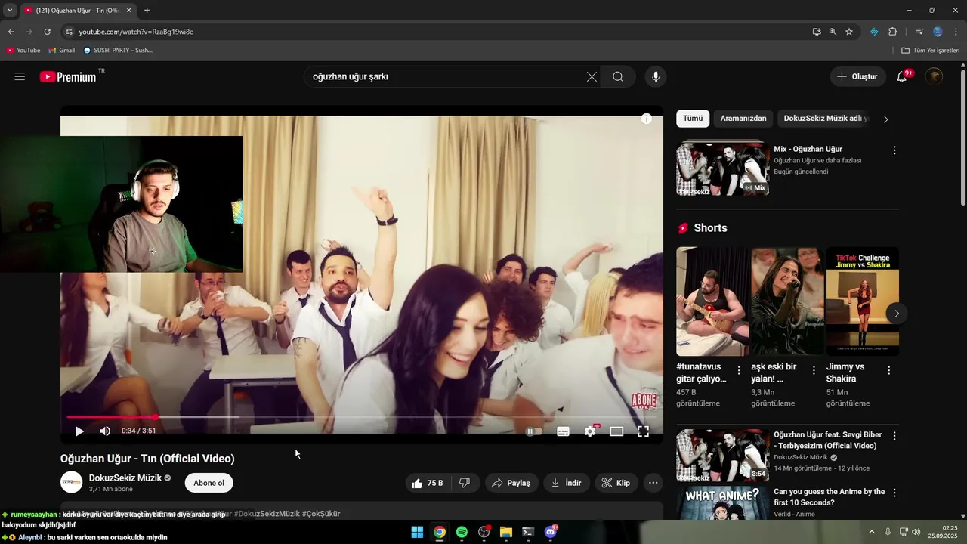Switch to theater mode

[x=616, y=431]
